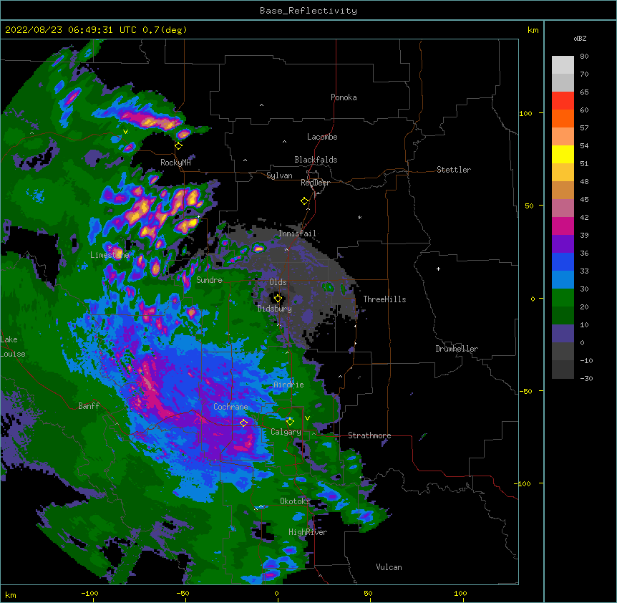This screenshot has width=617, height=603.
Task: Click the HighRiver town label
Action: point(308,532)
